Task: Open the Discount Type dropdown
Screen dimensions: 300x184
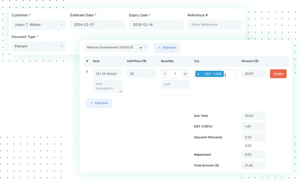Action: [38, 46]
